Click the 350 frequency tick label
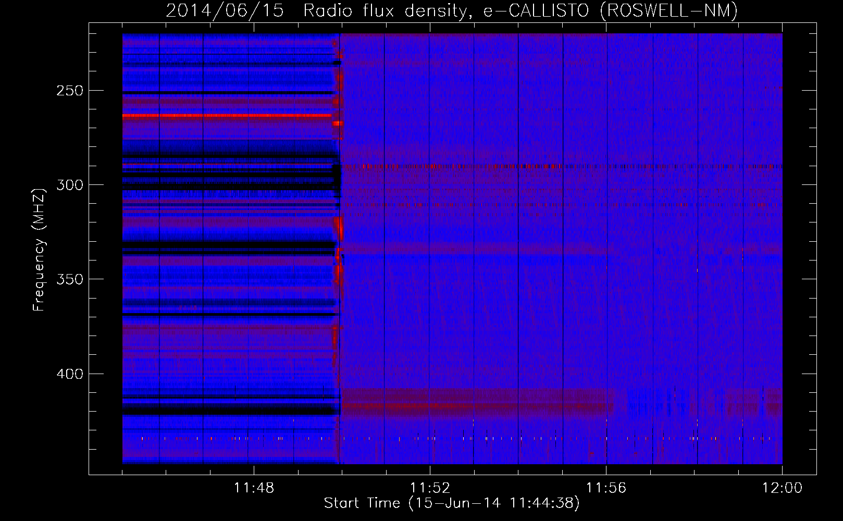 coord(70,279)
